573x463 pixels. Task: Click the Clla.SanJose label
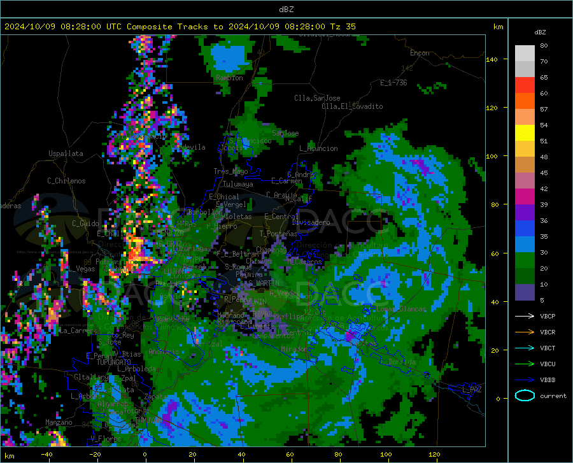click(317, 98)
